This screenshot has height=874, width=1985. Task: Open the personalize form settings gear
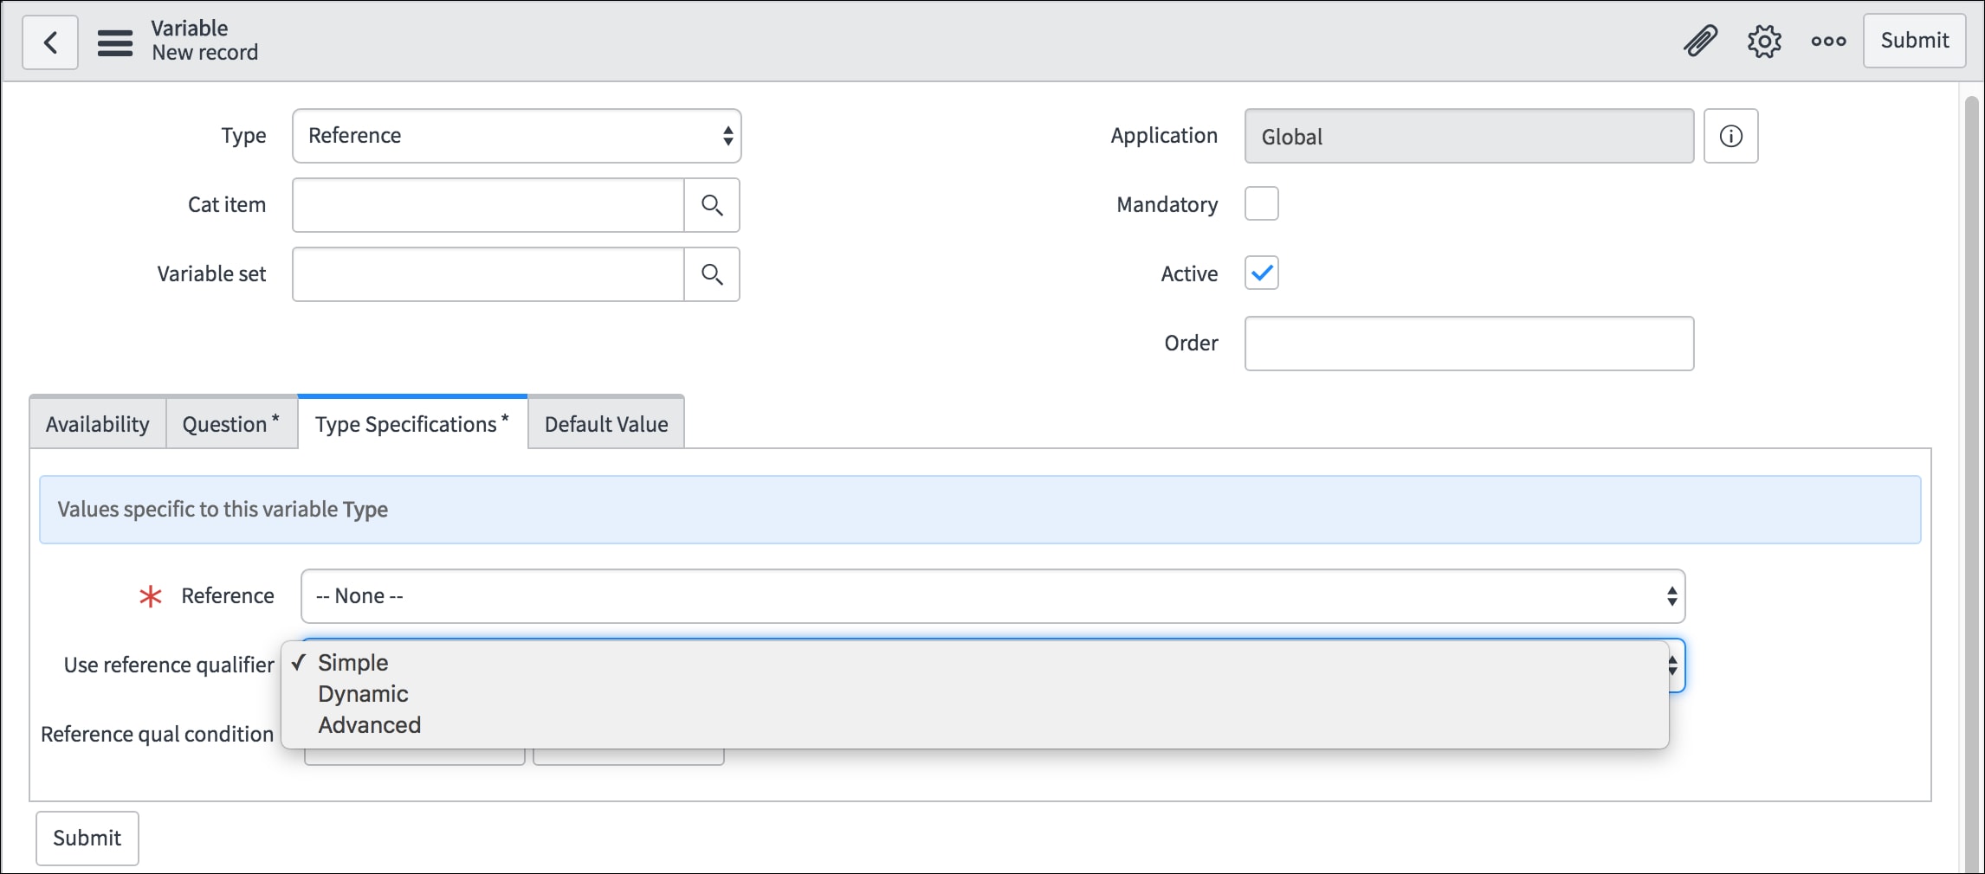tap(1763, 40)
